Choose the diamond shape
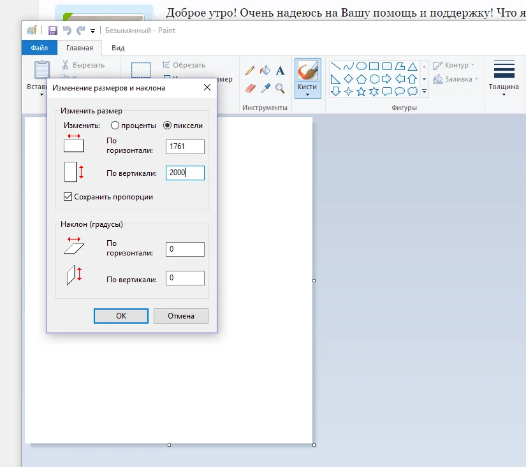This screenshot has height=467, width=526. point(349,79)
